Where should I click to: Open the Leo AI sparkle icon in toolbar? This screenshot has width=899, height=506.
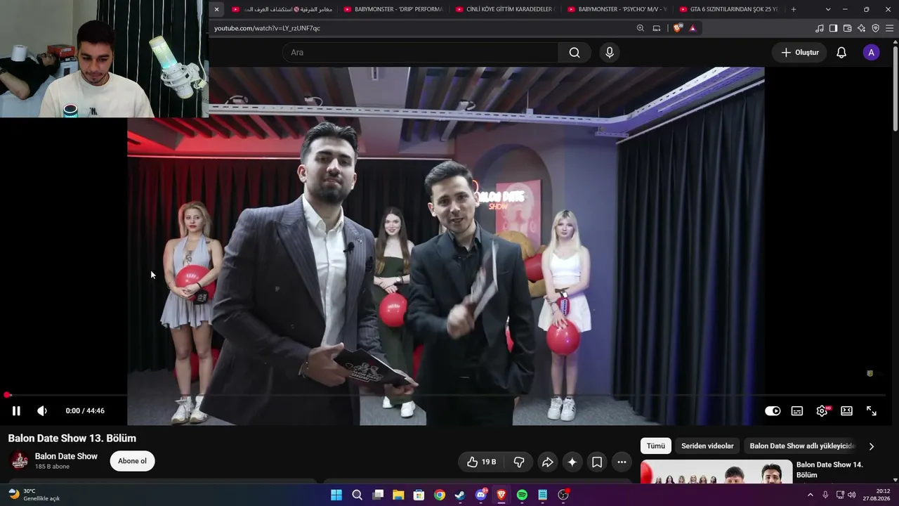861,28
